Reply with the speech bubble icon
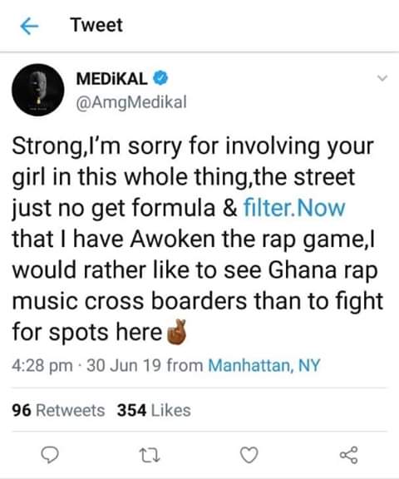The width and height of the screenshot is (399, 479). point(50,455)
